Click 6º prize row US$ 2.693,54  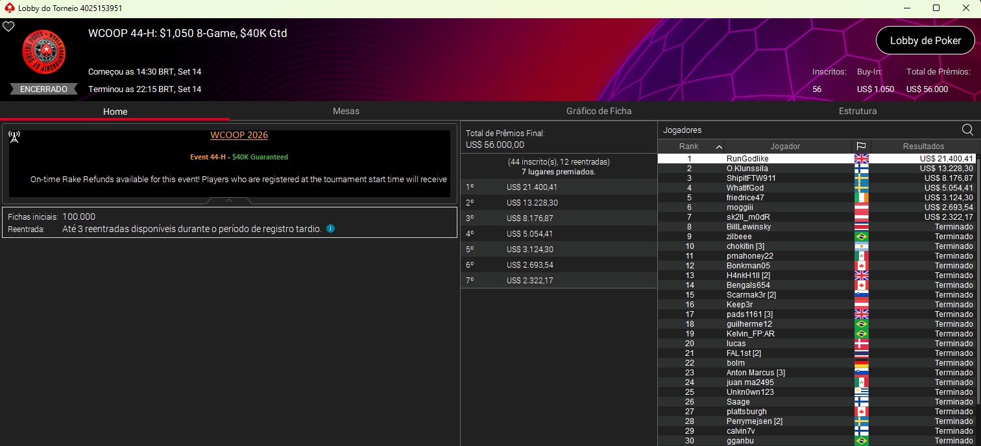tap(559, 265)
